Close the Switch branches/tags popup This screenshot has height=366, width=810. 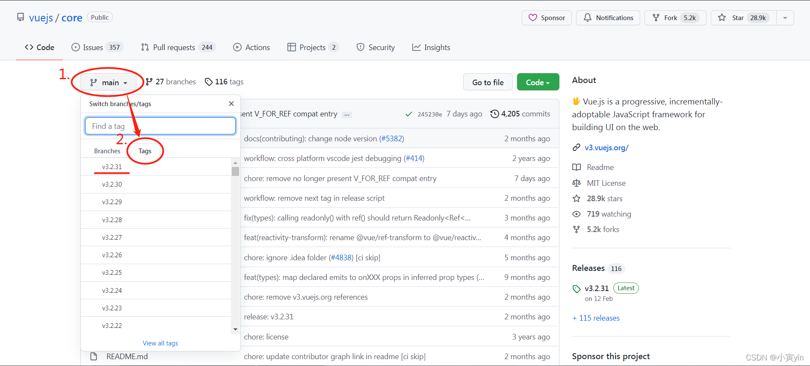[231, 104]
